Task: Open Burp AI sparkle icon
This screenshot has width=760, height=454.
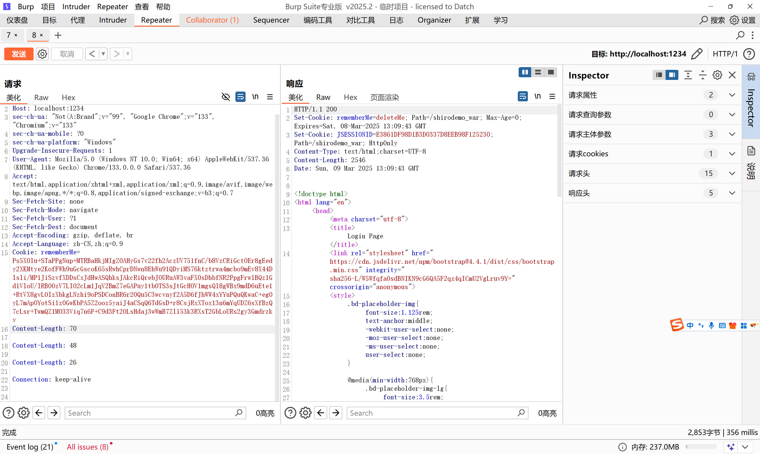Action: click(731, 447)
